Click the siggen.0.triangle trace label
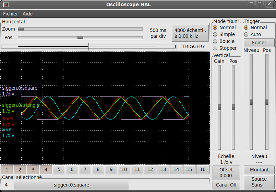The width and height of the screenshot is (276, 192). [x=21, y=105]
